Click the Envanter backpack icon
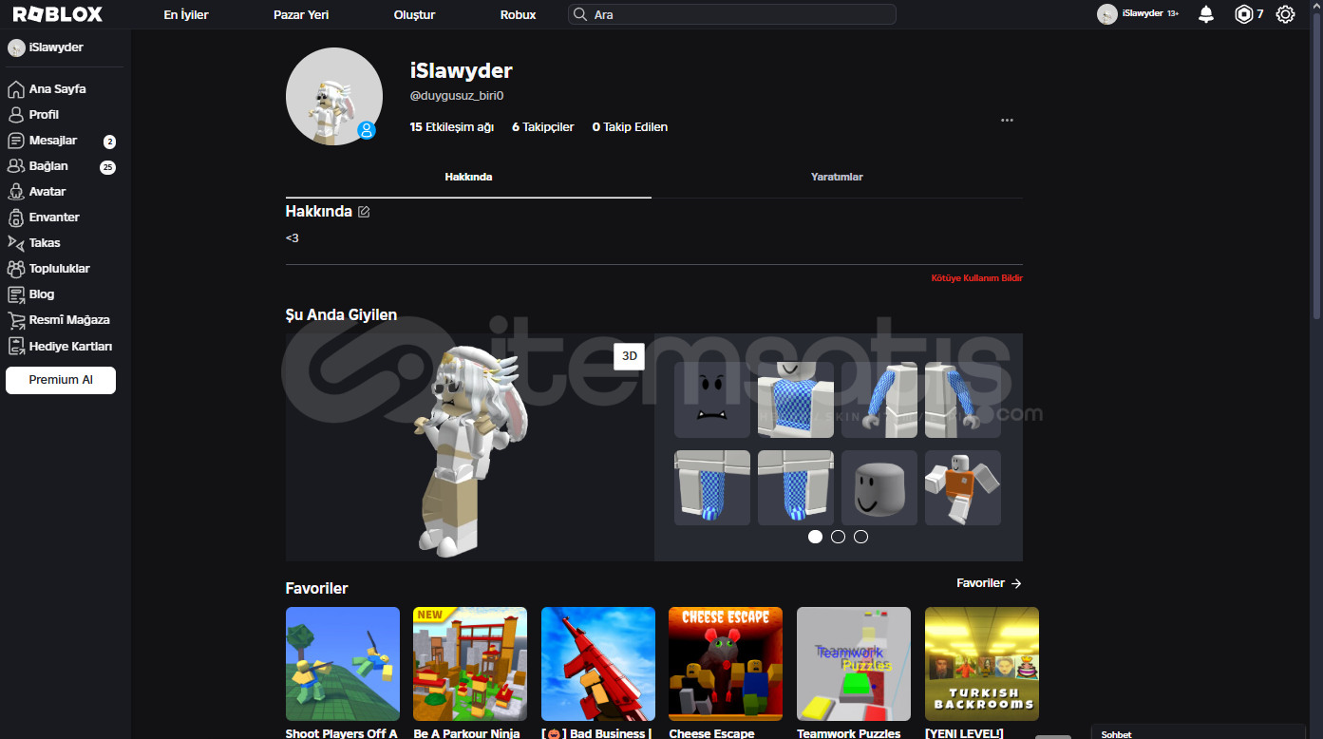Screen dimensions: 1323x739 (x=15, y=218)
